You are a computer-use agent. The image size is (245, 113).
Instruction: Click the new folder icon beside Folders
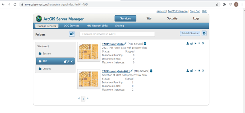[x=72, y=34]
